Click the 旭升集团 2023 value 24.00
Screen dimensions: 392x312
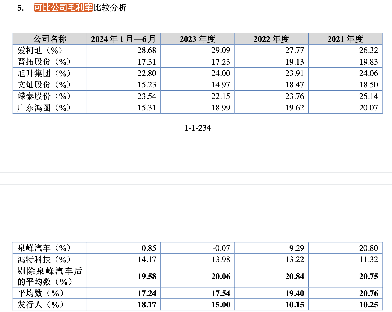[x=220, y=73]
